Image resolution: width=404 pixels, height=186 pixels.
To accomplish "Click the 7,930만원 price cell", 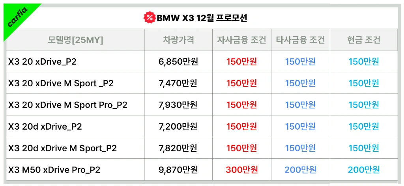I will pos(178,105).
